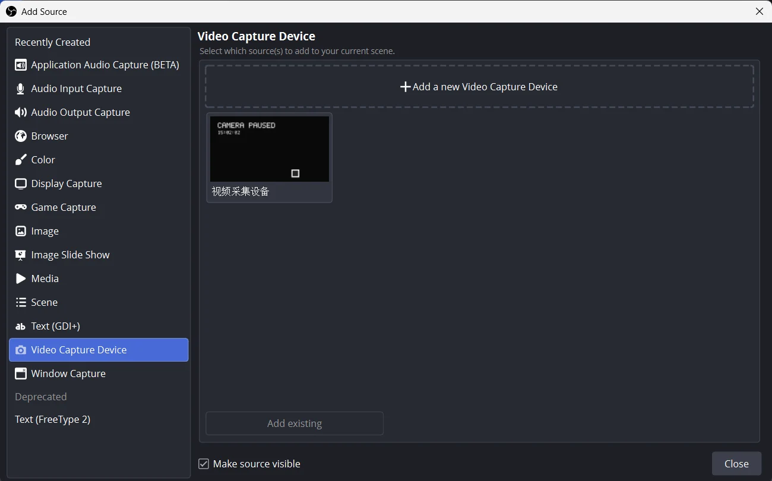Screen dimensions: 772x481
Task: Click the Close button
Action: pos(736,464)
